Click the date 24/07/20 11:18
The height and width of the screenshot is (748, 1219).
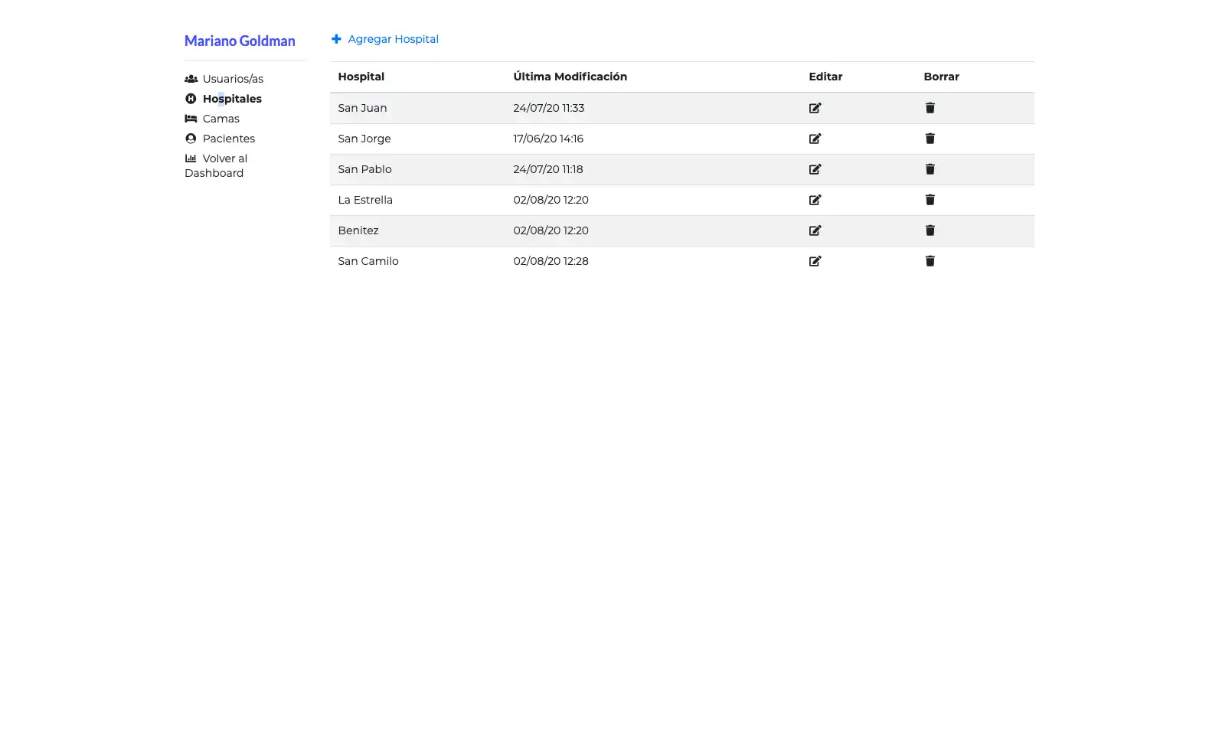click(x=548, y=169)
